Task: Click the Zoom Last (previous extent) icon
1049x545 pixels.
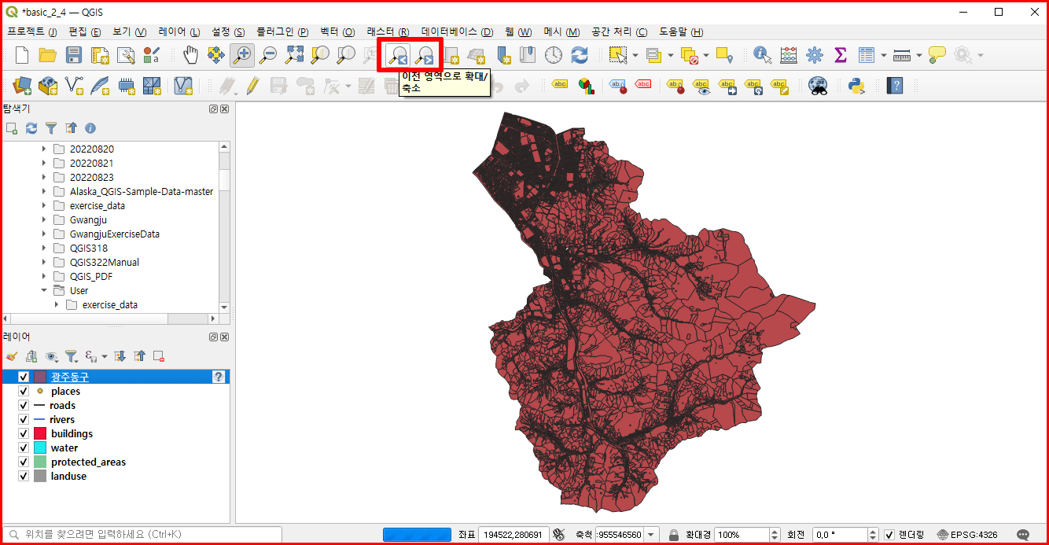Action: [x=399, y=55]
